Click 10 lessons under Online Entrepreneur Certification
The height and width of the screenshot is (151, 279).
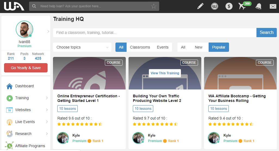(x=67, y=108)
